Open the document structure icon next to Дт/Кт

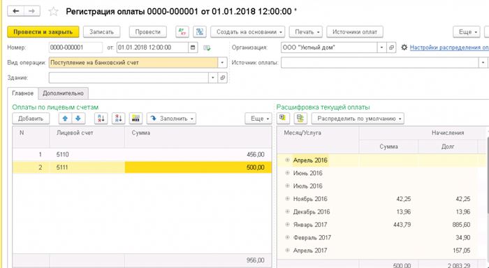point(200,32)
